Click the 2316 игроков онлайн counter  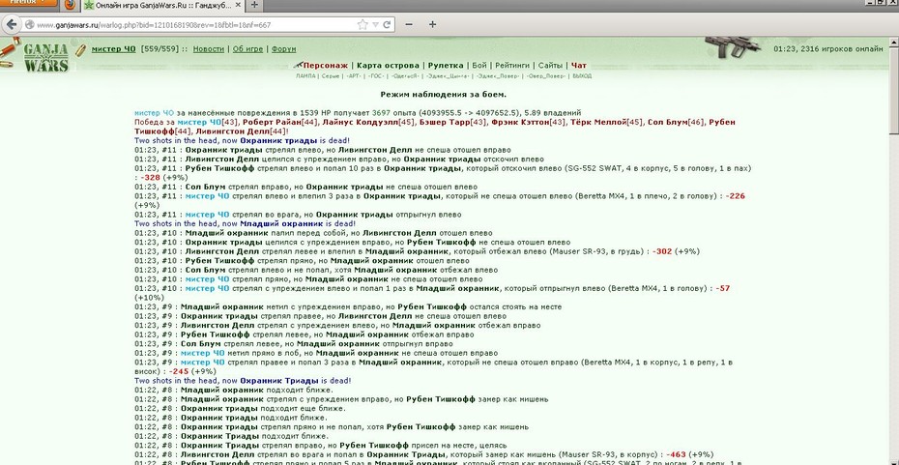(x=842, y=49)
